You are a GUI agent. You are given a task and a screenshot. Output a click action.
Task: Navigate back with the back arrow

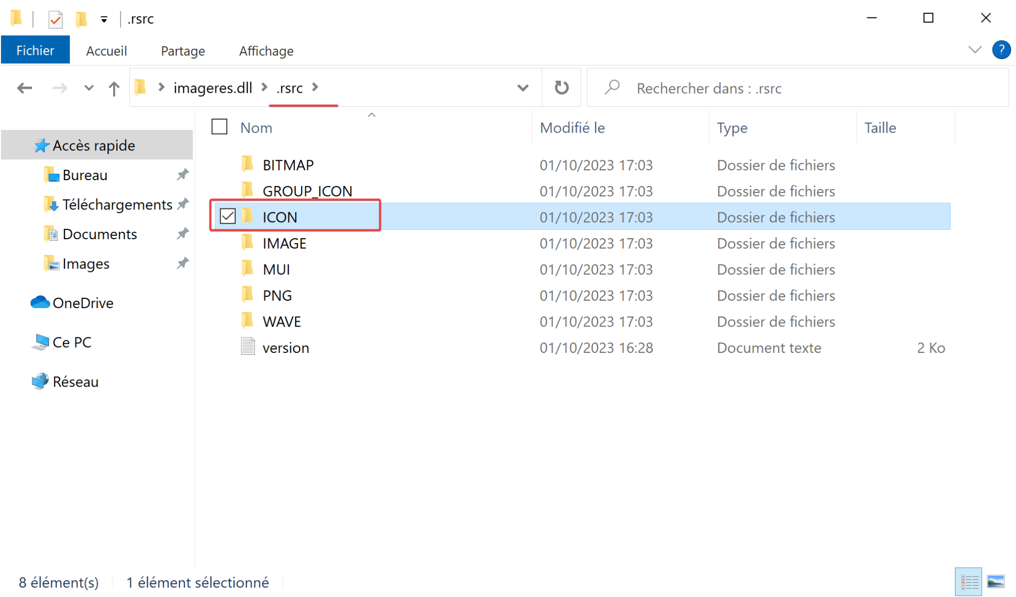pyautogui.click(x=24, y=88)
